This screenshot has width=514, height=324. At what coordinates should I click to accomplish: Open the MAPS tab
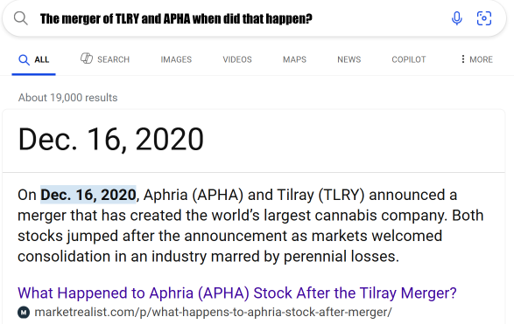294,59
